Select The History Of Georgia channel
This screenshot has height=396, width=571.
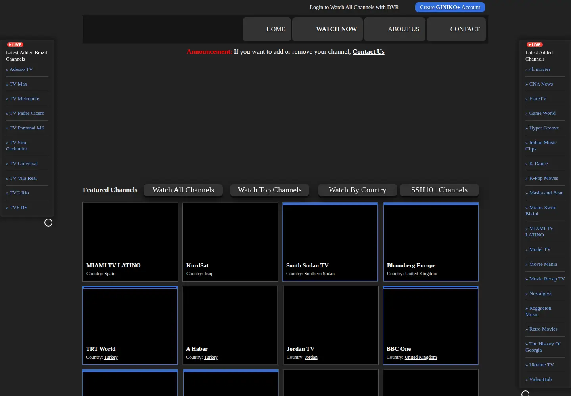(543, 347)
